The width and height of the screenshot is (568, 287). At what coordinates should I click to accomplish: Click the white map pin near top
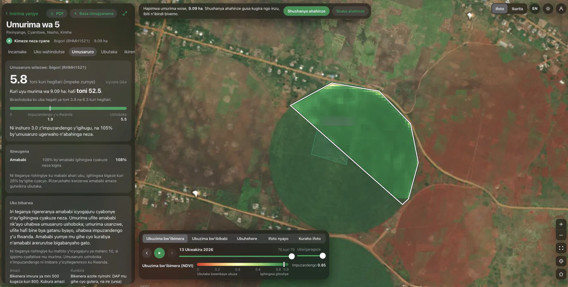[x=470, y=16]
